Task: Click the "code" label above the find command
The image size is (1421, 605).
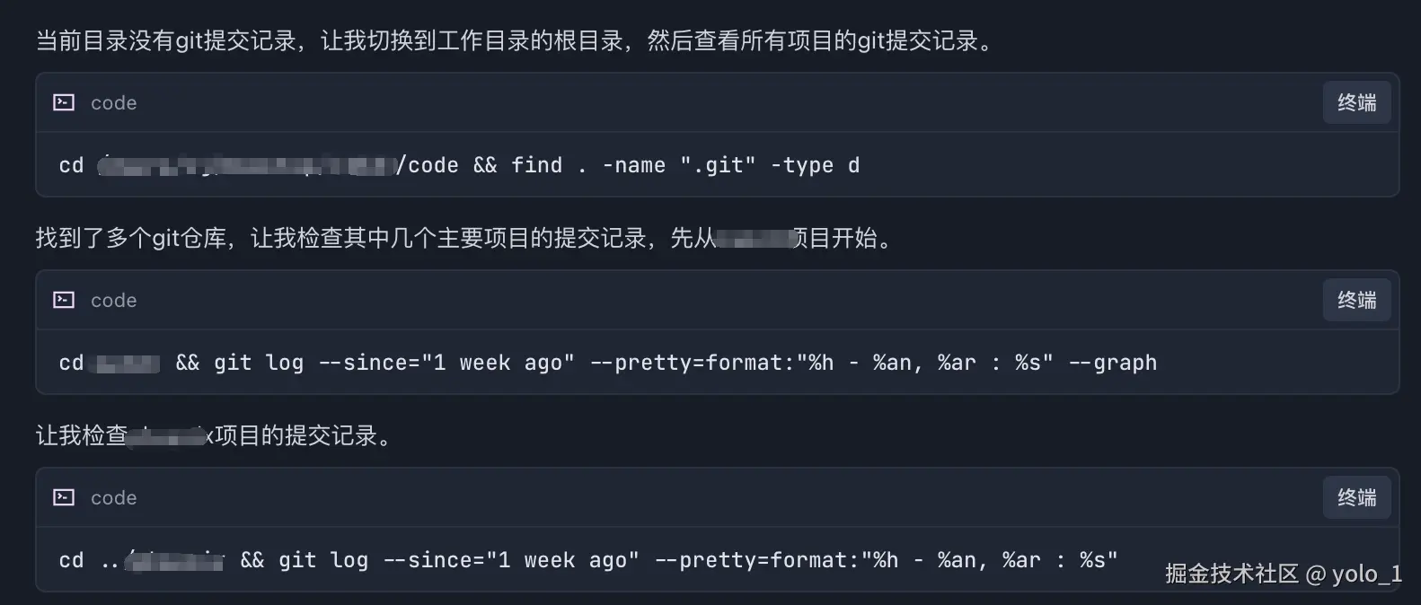Action: [114, 103]
